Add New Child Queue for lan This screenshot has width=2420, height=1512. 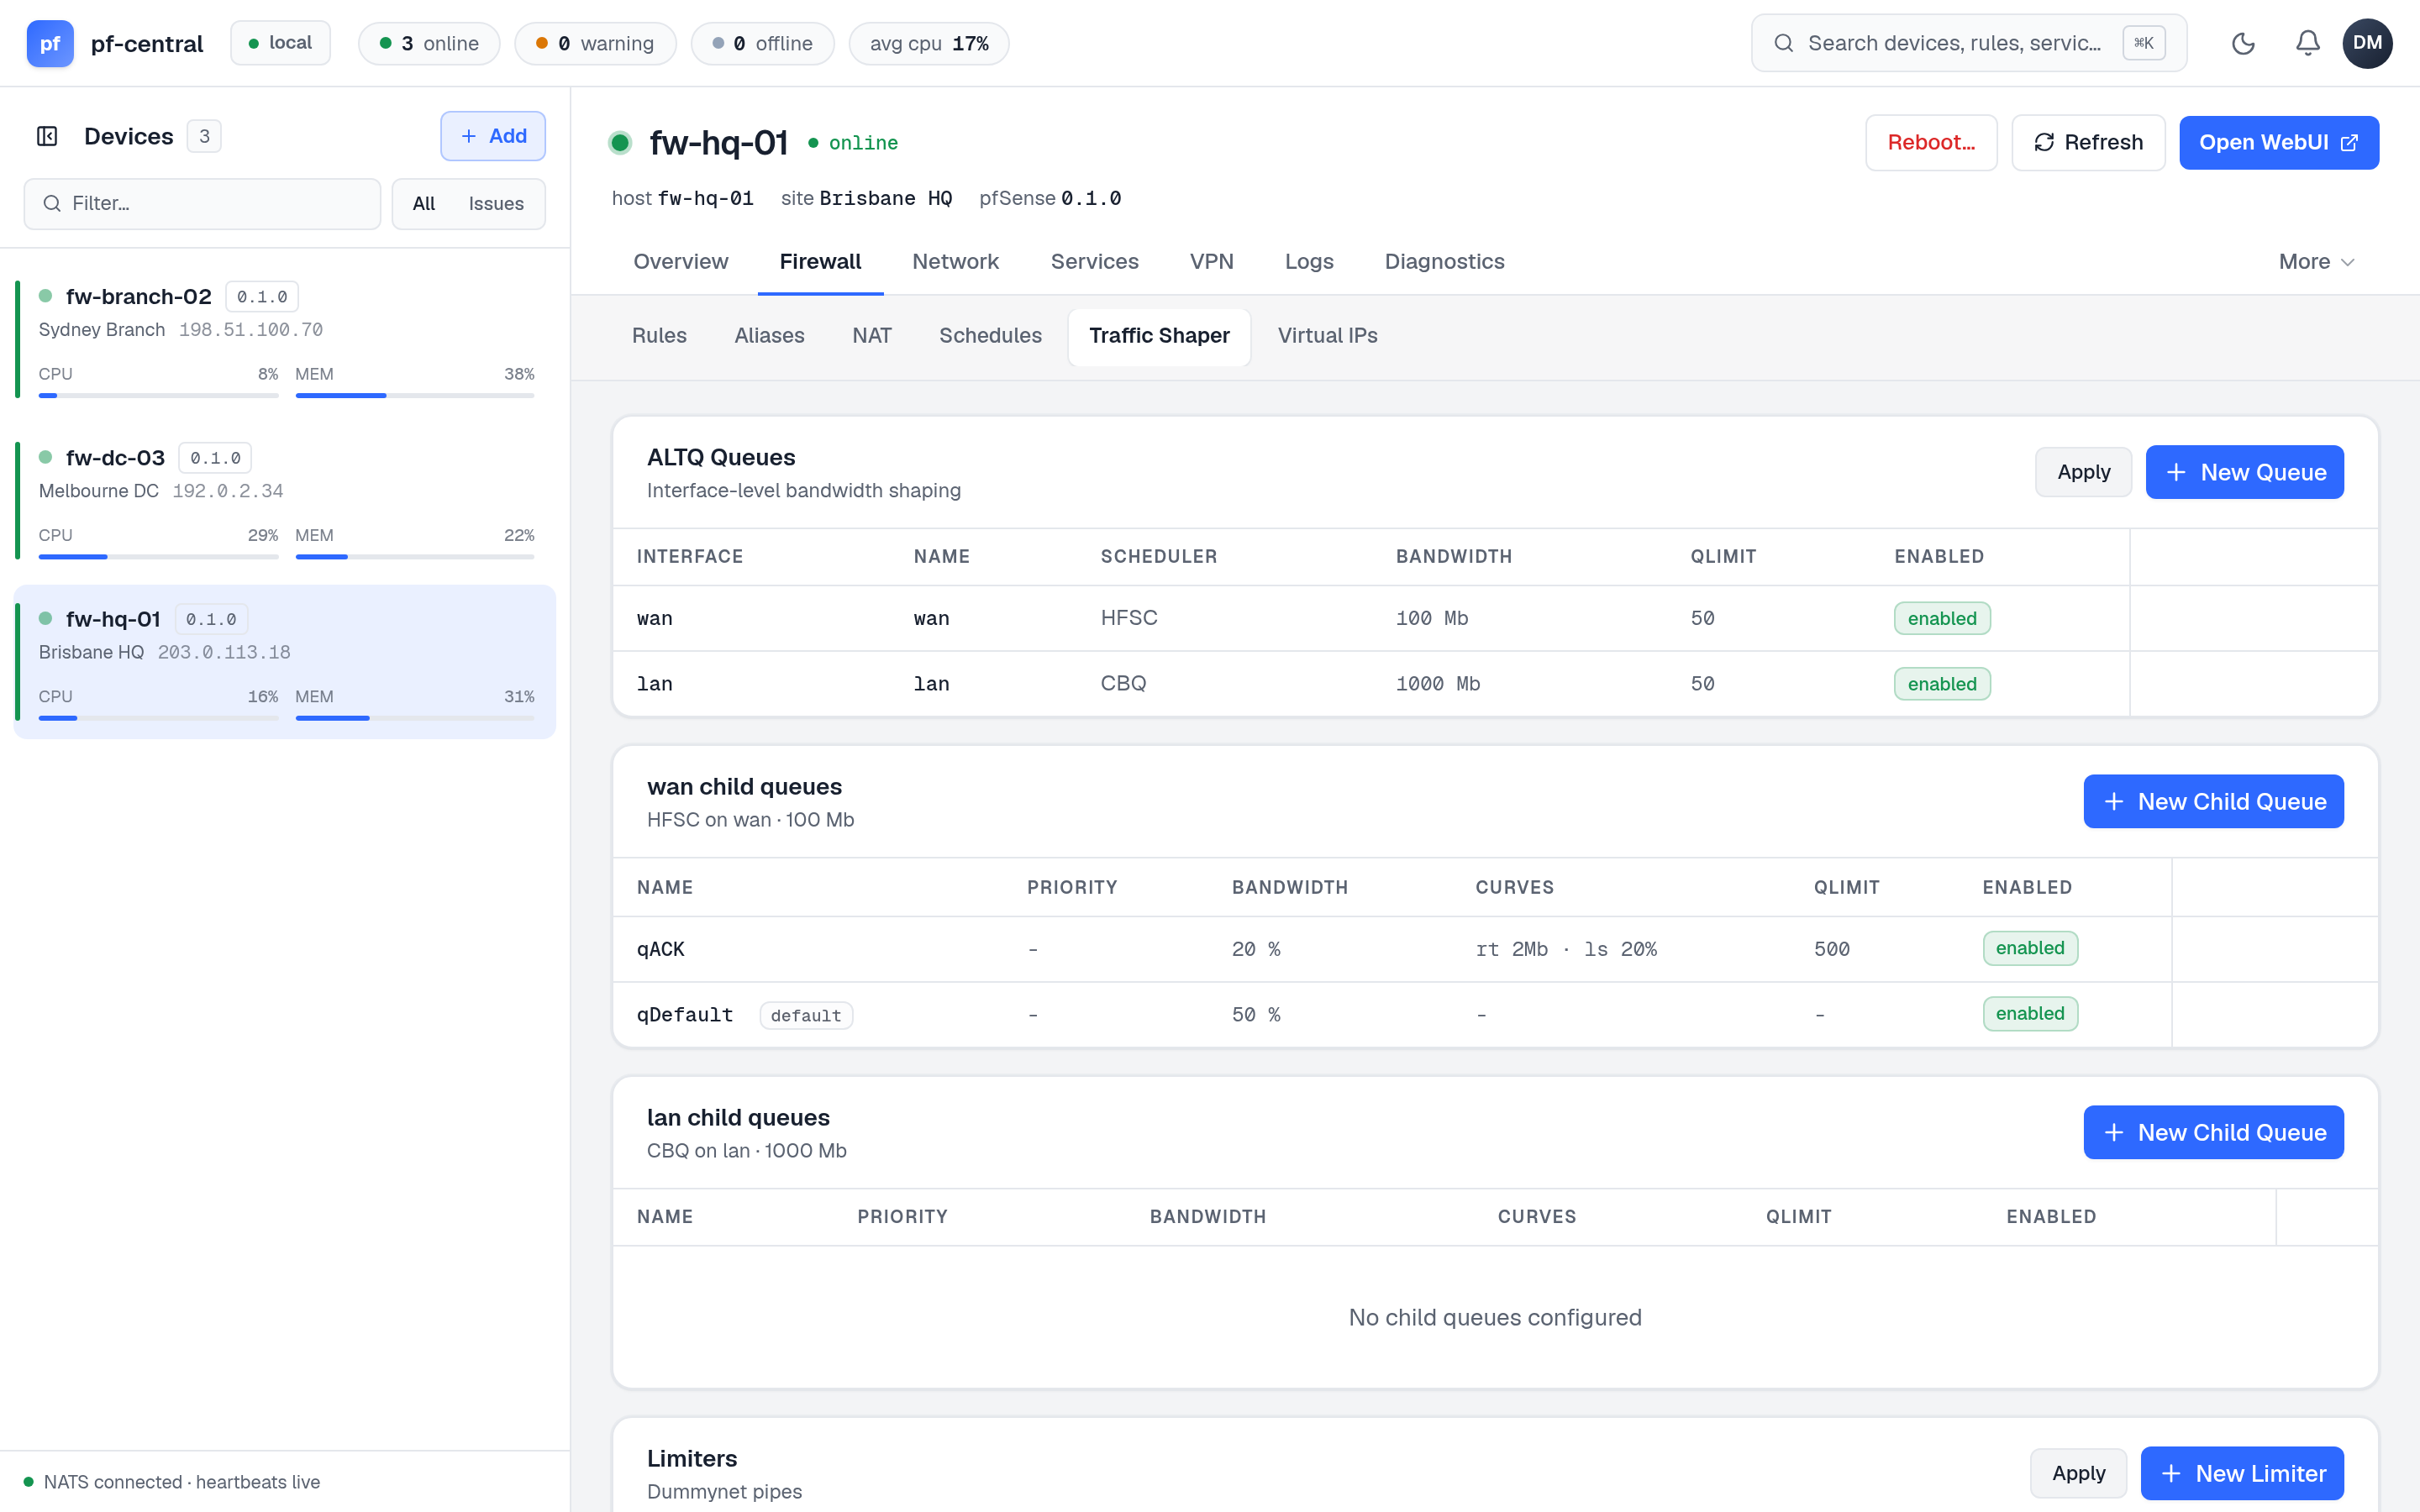(x=2213, y=1132)
